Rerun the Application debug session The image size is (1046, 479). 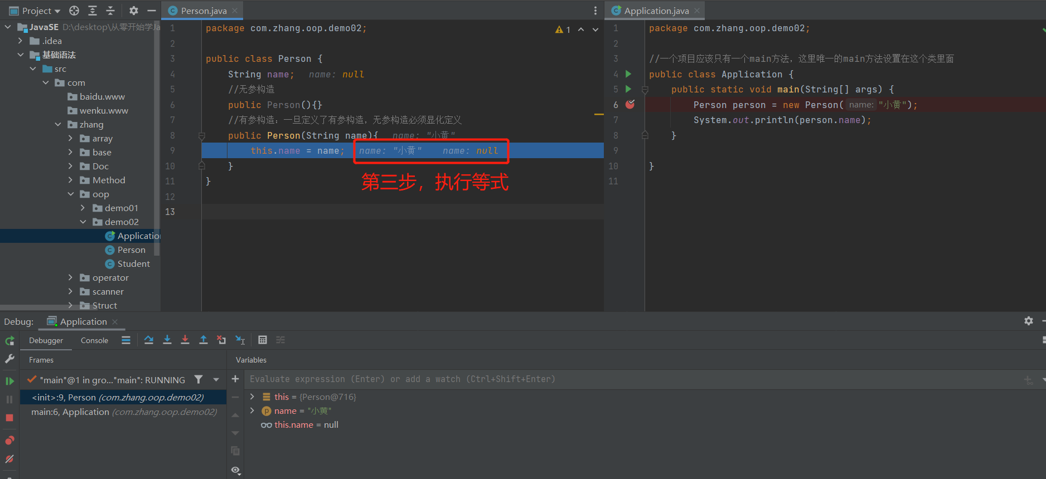click(9, 341)
